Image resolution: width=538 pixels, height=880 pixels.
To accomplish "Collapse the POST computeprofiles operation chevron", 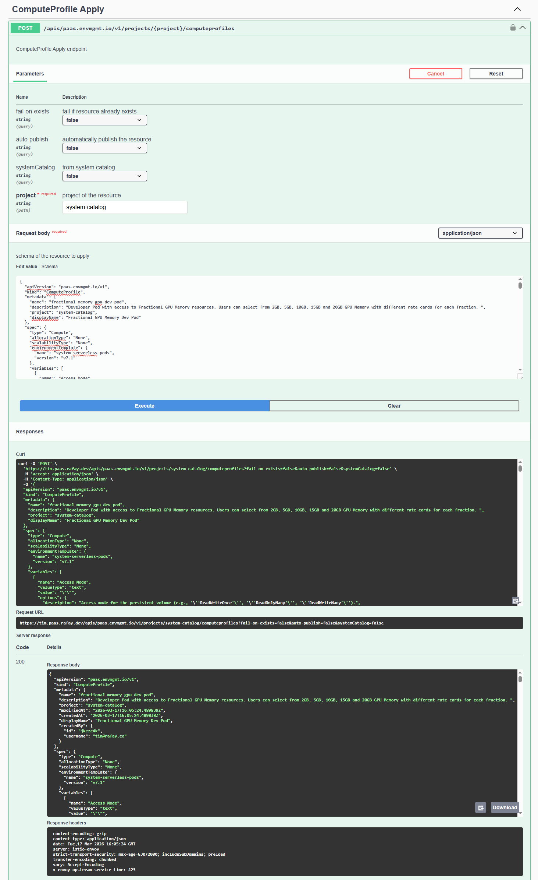I will 523,28.
